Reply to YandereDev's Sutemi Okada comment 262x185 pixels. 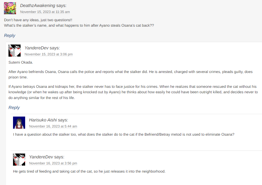tap(14, 107)
